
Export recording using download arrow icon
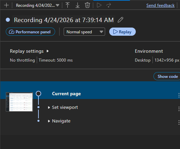(78, 5)
